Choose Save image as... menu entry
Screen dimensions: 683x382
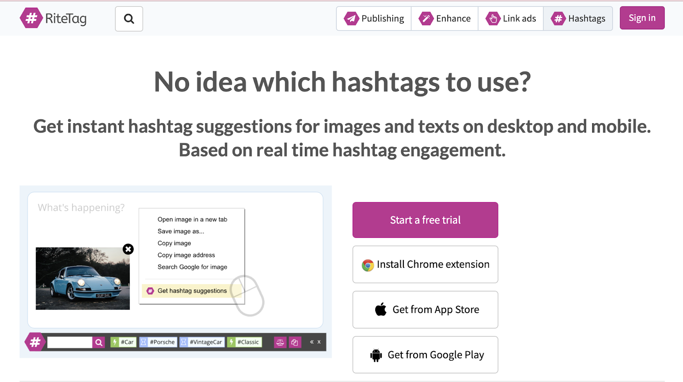pos(181,231)
